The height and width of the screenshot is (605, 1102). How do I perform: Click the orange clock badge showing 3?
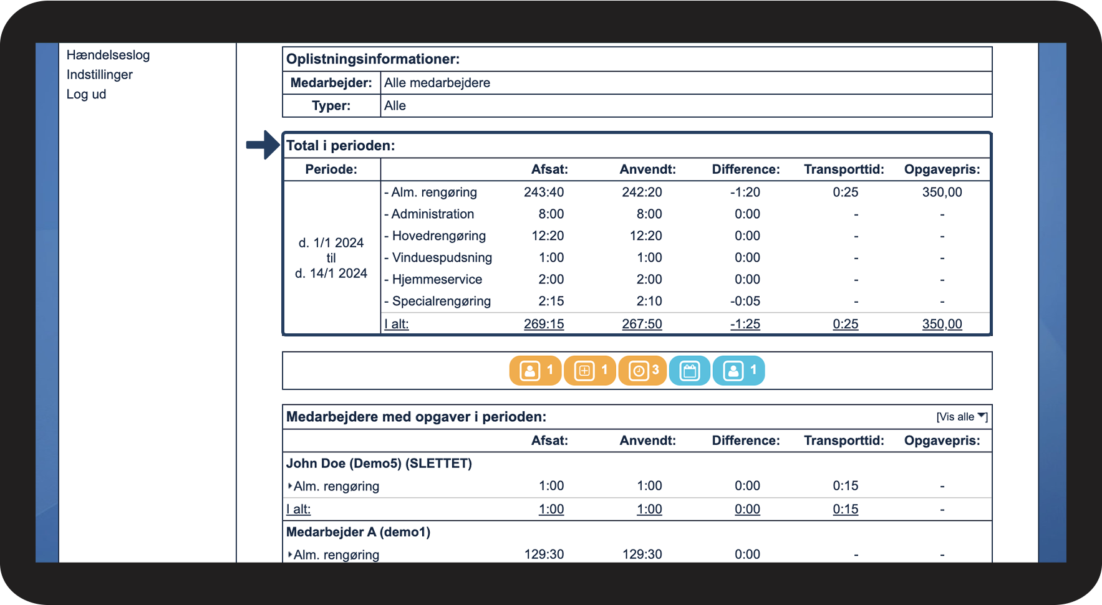642,371
